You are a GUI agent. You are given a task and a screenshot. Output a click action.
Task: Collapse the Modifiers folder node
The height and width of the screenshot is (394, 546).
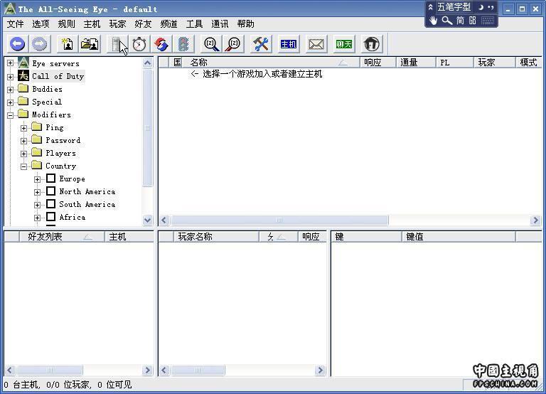click(x=10, y=115)
